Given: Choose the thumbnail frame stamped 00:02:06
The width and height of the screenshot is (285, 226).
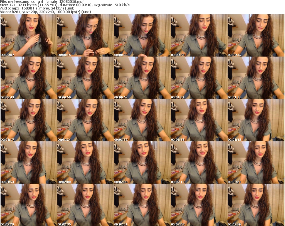Looking at the screenshot, I should (x=142, y=162).
